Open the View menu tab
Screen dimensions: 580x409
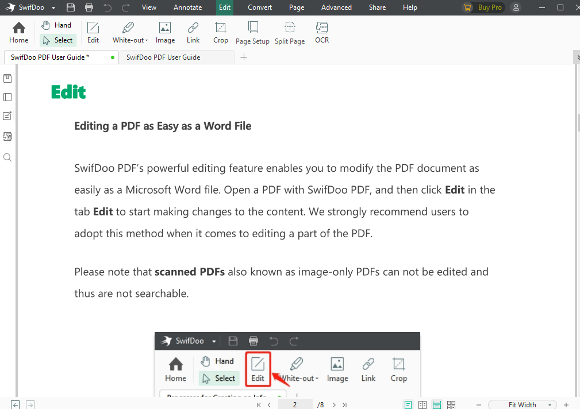pos(149,7)
